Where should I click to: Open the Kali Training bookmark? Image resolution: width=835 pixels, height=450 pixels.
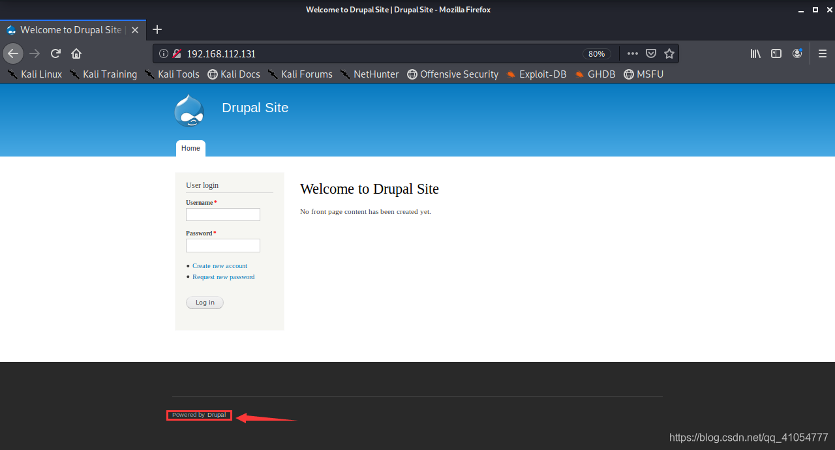[x=103, y=74]
